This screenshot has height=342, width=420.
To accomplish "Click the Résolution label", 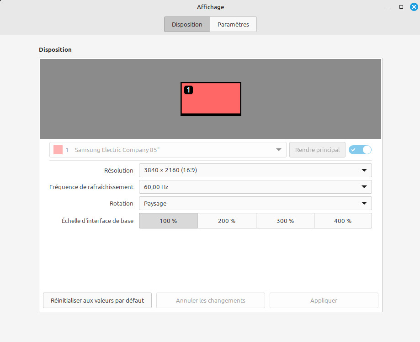I will [119, 171].
